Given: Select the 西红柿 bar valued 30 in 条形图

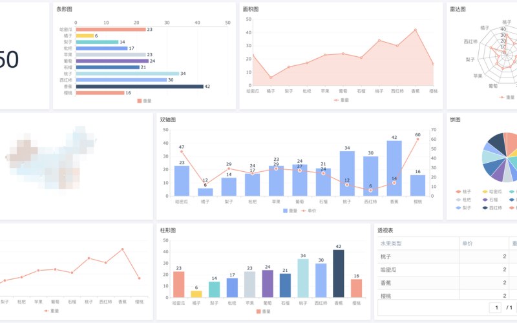Looking at the screenshot, I should click(x=121, y=79).
